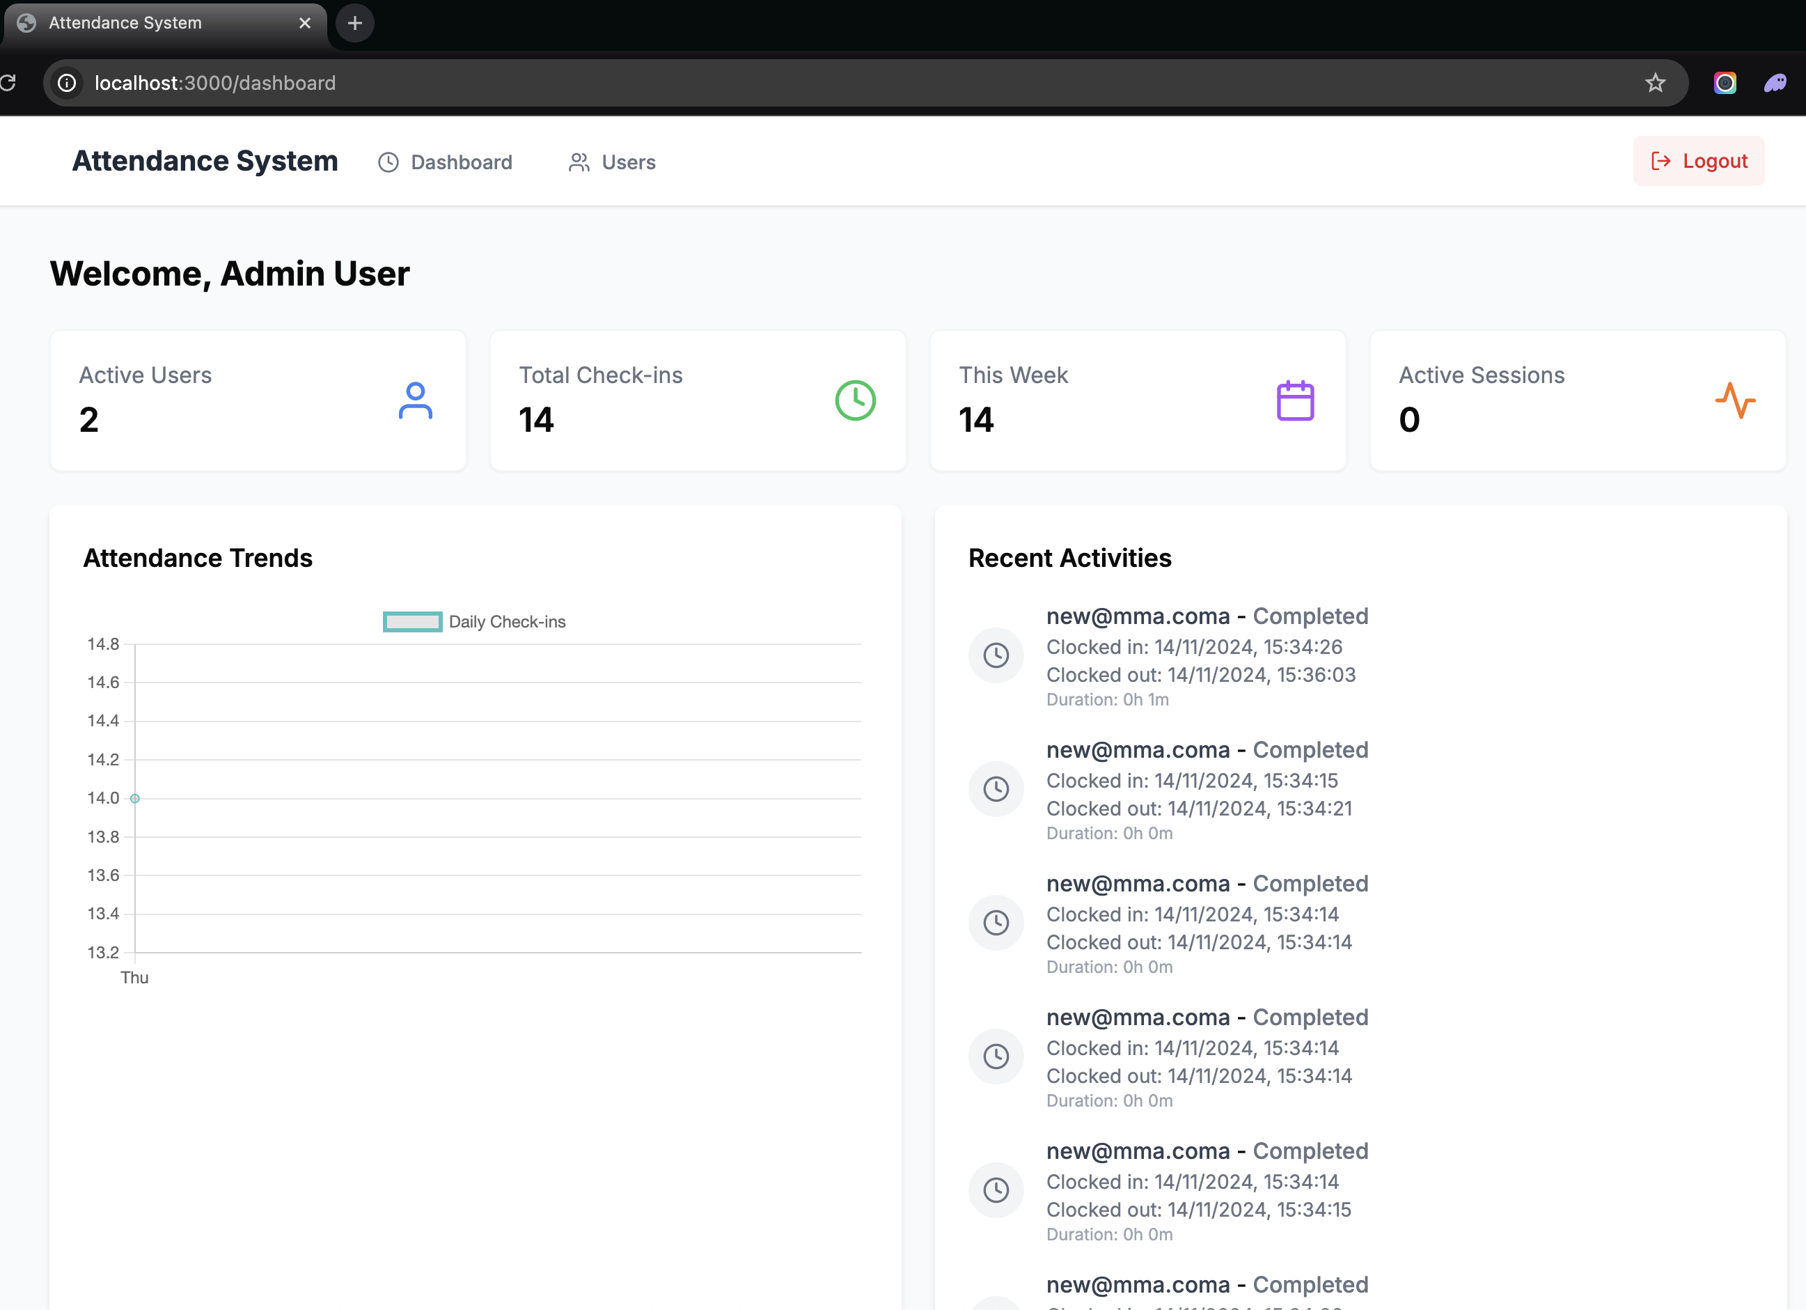Click the Attendance System title link
This screenshot has width=1806, height=1310.
[205, 161]
